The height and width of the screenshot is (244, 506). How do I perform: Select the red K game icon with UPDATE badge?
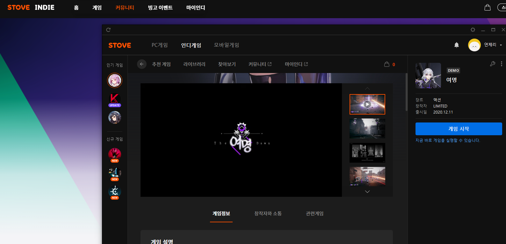point(114,100)
